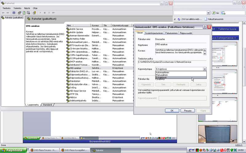Click the question mark help button in dialog title
The height and width of the screenshot is (153, 246).
click(x=204, y=27)
